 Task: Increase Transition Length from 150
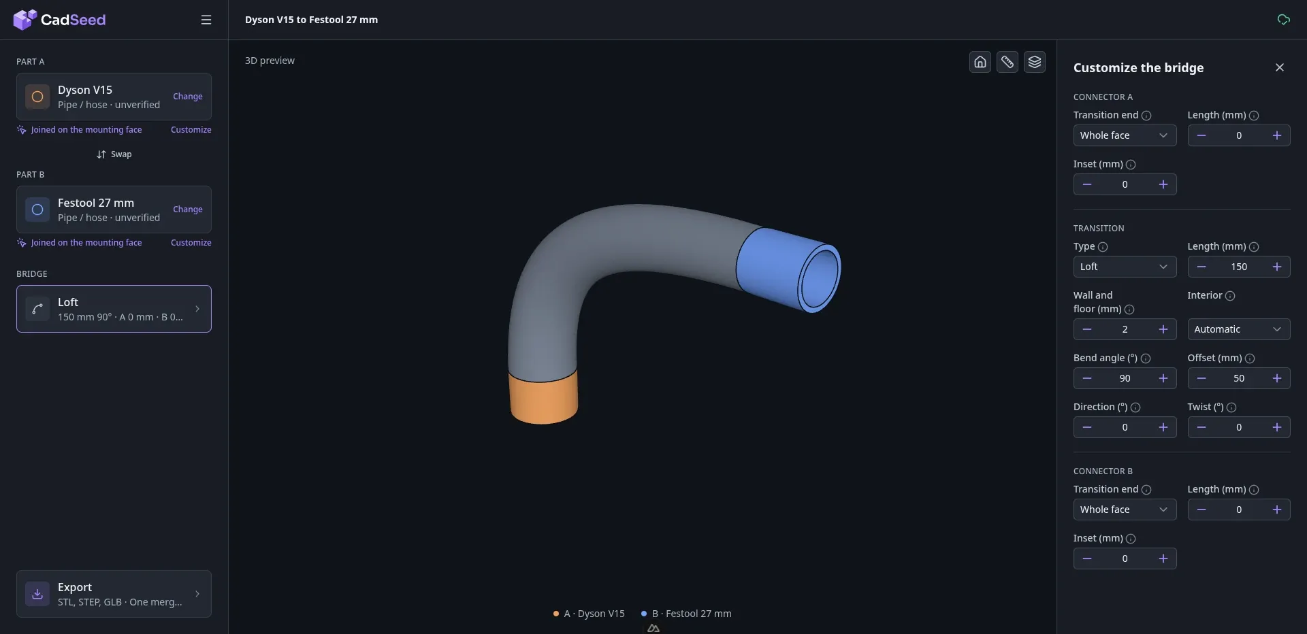coord(1277,267)
